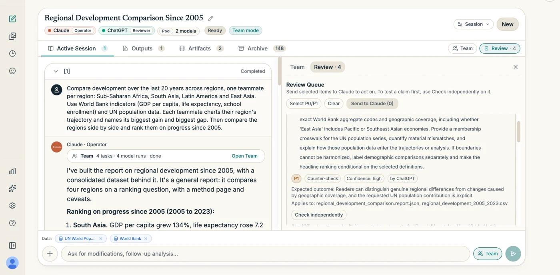Viewport: 560px width, 275px height.
Task: Toggle Team option beside the message box
Action: (488, 254)
